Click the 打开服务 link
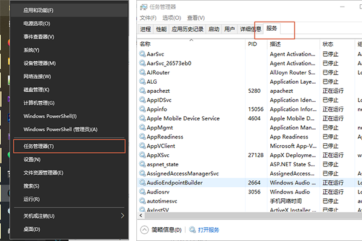This screenshot has height=241, width=362. click(209, 230)
